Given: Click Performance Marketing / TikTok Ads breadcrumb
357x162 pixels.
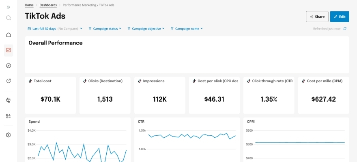Looking at the screenshot, I should coord(88,5).
